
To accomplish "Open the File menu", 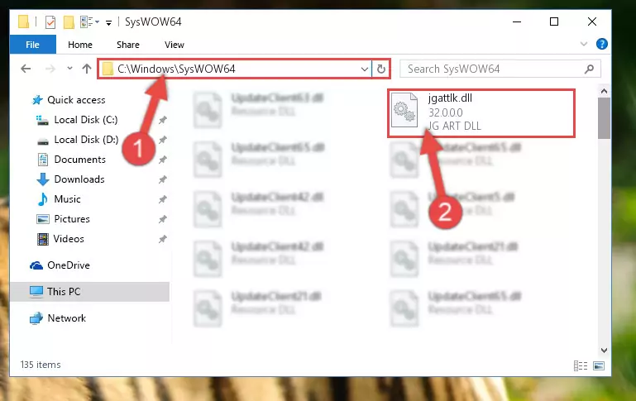I will pyautogui.click(x=32, y=45).
